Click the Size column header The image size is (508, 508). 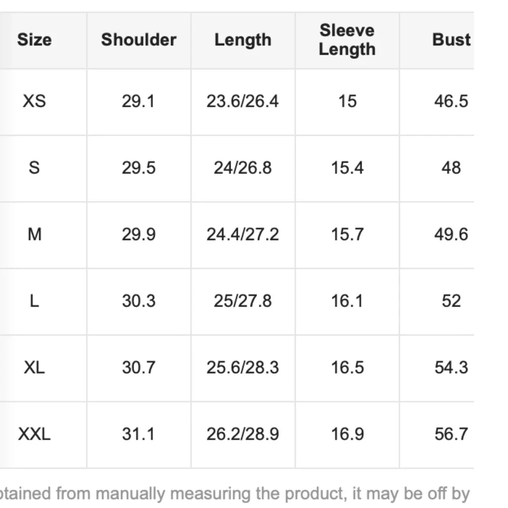coord(34,40)
